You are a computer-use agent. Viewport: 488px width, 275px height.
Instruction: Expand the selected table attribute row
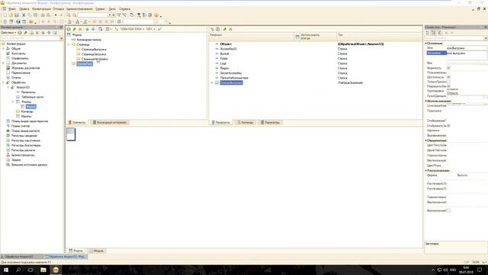click(x=212, y=82)
